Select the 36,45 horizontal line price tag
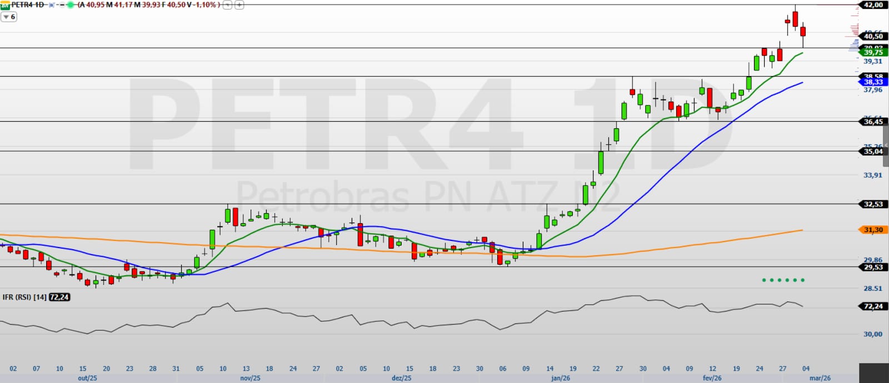Screen dimensions: 889x383 pos(873,122)
